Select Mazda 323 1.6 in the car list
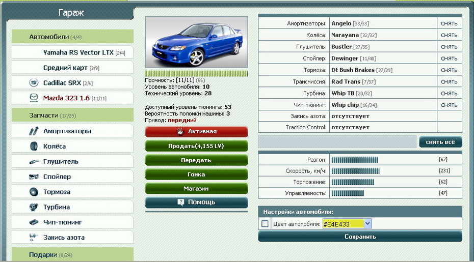Viewport: 474px width, 262px height. [72, 98]
